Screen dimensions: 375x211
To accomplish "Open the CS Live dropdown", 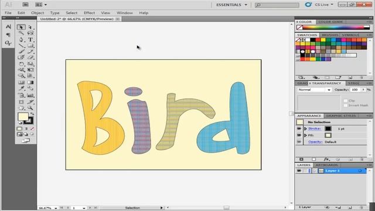I will (323, 5).
